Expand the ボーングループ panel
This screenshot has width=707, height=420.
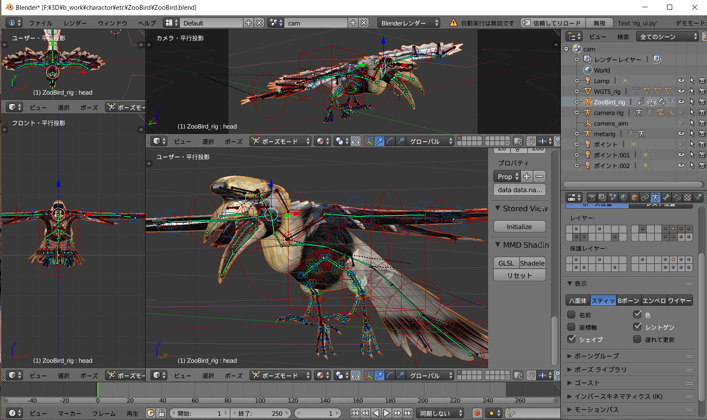click(597, 356)
